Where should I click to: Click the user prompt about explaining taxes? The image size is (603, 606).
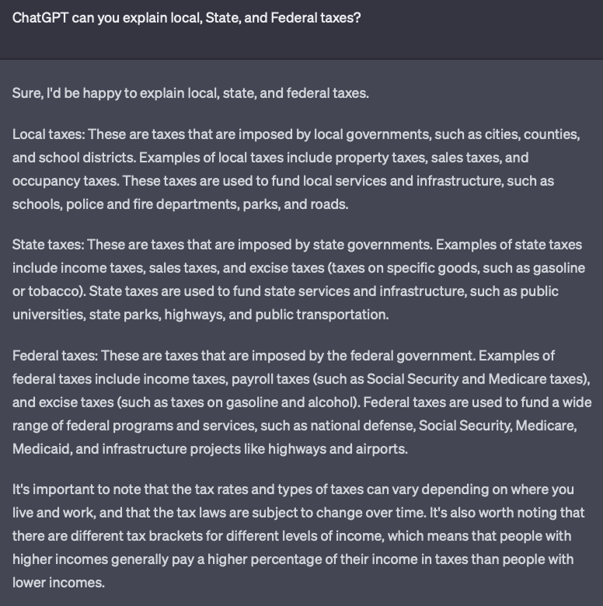coord(186,18)
